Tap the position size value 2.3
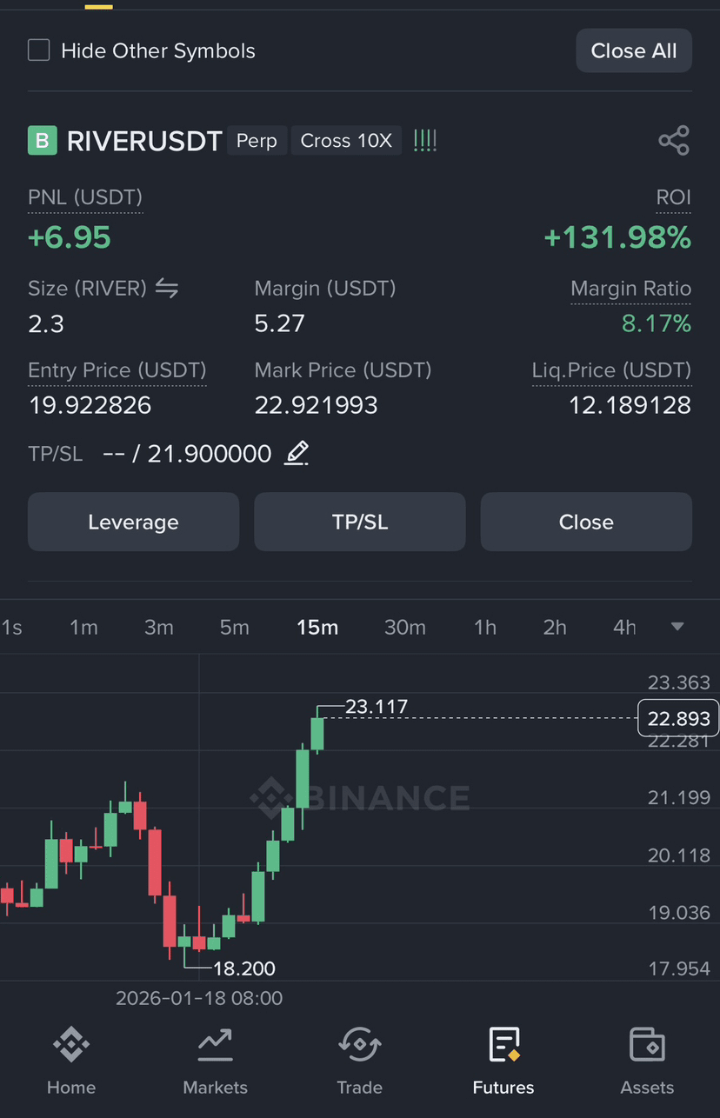 46,324
